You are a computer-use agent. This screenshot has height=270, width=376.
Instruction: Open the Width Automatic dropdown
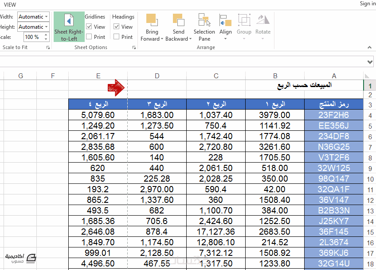click(33, 17)
